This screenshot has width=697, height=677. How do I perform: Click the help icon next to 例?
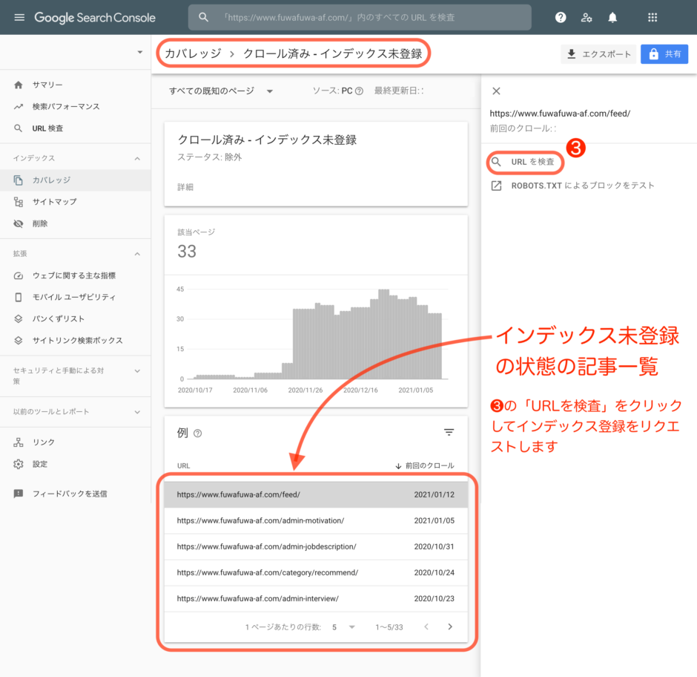tap(198, 433)
